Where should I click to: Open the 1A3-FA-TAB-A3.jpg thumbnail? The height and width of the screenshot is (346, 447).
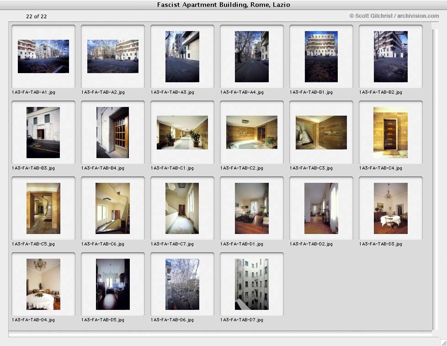(182, 57)
